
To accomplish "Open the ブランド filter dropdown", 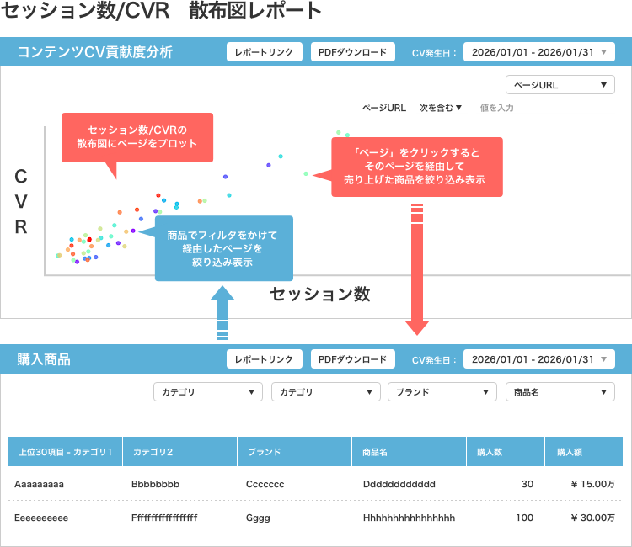I will (442, 392).
